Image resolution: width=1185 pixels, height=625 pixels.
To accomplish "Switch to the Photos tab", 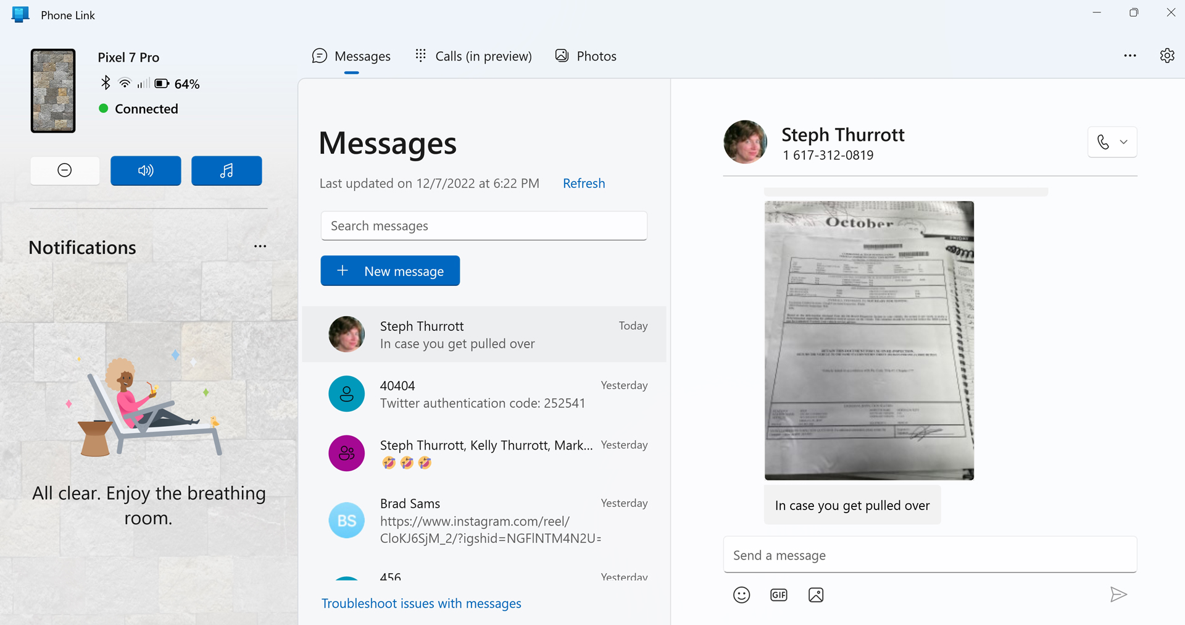I will pyautogui.click(x=586, y=56).
